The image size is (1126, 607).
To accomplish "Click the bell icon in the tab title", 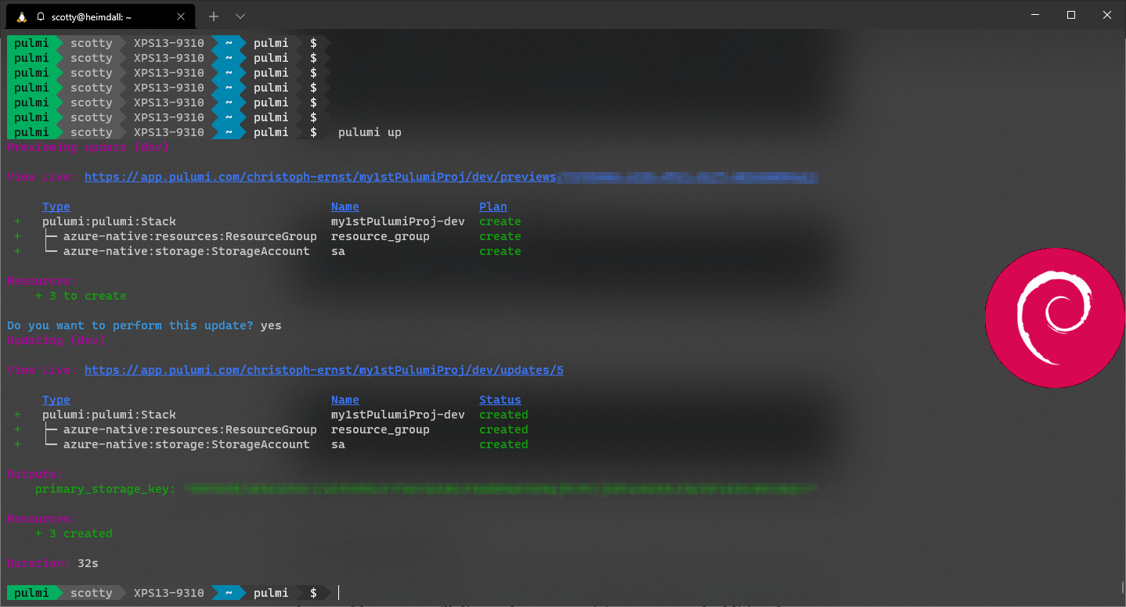I will 41,16.
